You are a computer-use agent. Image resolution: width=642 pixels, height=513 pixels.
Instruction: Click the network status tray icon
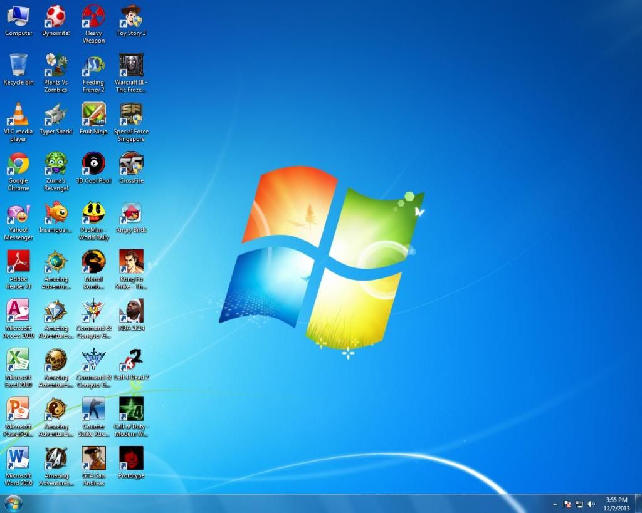pyautogui.click(x=579, y=504)
